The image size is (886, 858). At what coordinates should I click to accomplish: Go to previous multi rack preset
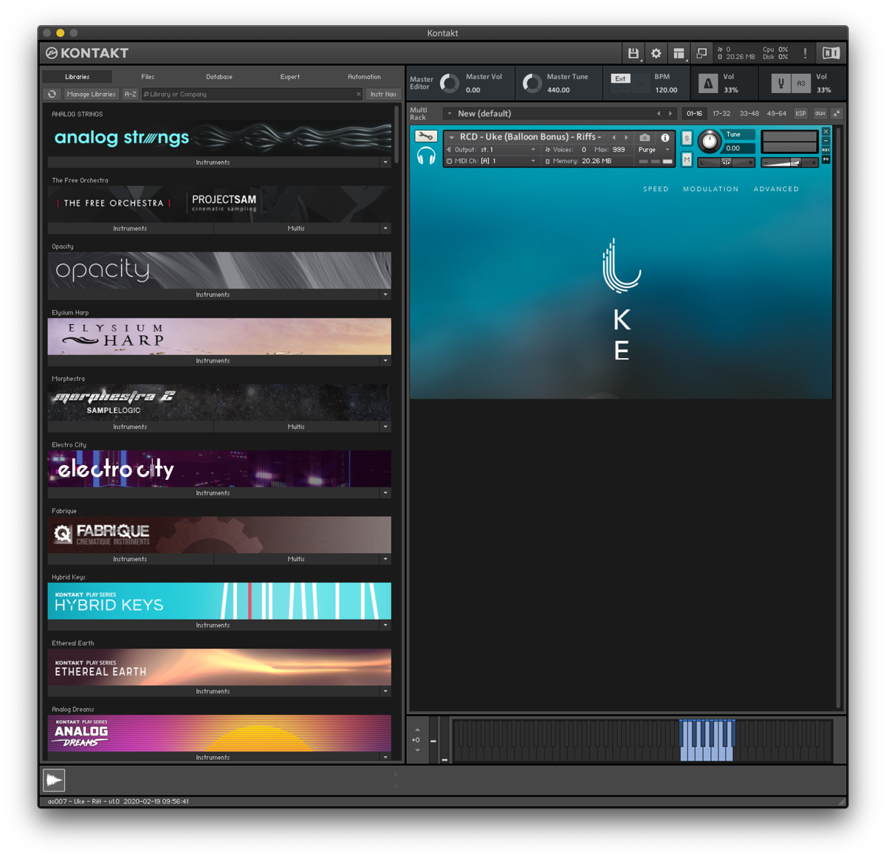coord(659,114)
